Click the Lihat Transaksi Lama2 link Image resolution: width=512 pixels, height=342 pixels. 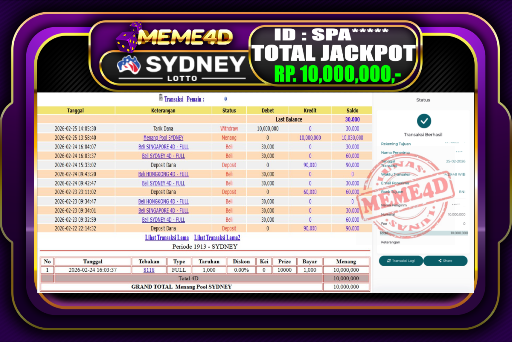click(217, 238)
